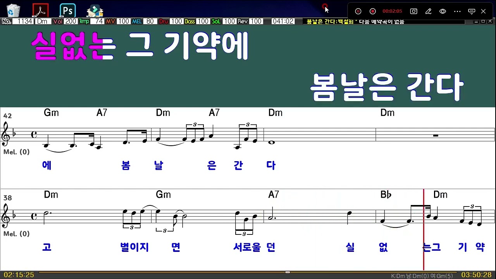This screenshot has height=279, width=496.
Task: Click the SoL value 100
Action: click(x=229, y=21)
